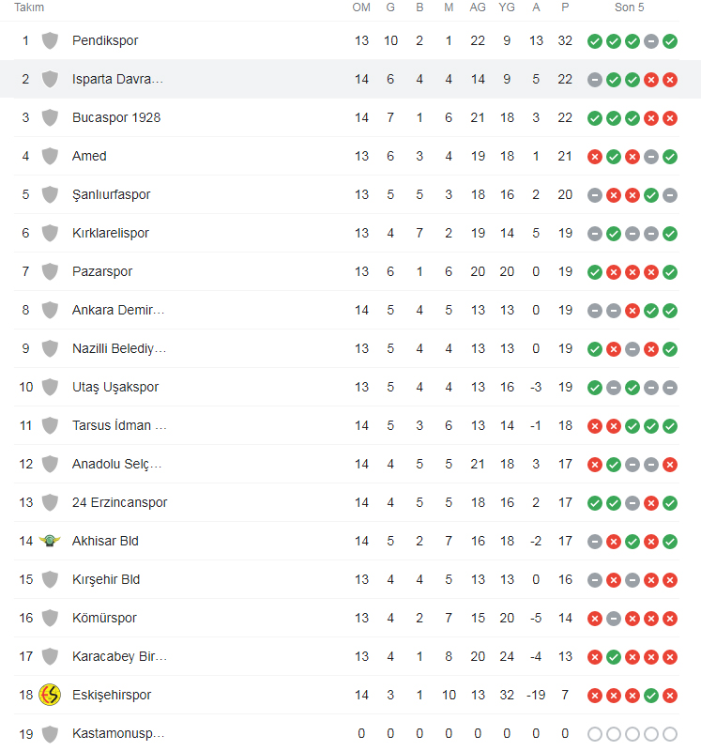Screen dimensions: 701x751
Task: Click Kastamonuspor's first empty form circle
Action: coord(595,734)
